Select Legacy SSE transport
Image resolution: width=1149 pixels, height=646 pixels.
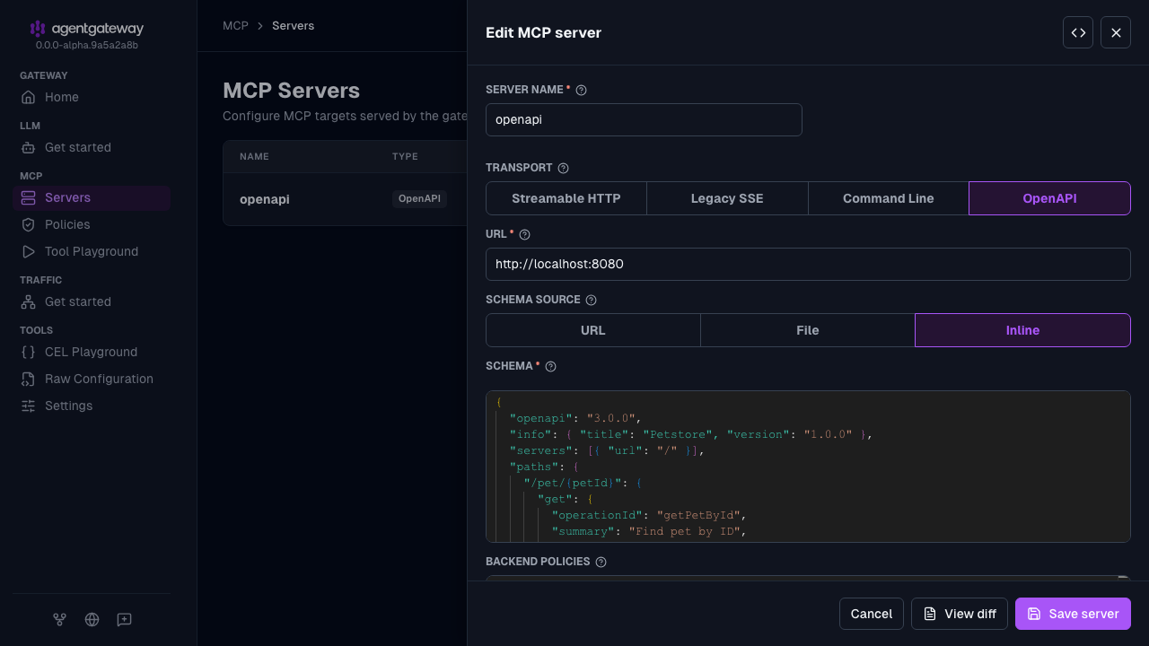tap(727, 198)
